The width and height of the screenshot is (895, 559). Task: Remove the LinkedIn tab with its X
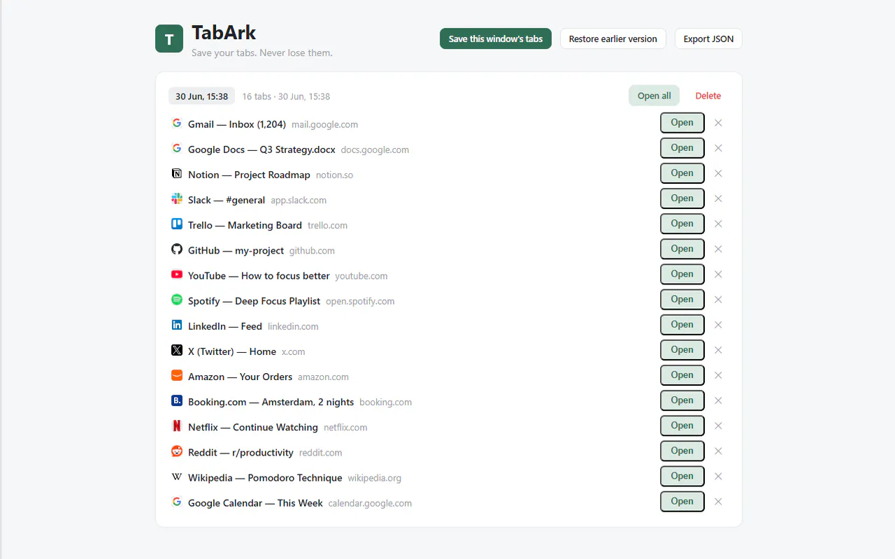pos(718,325)
